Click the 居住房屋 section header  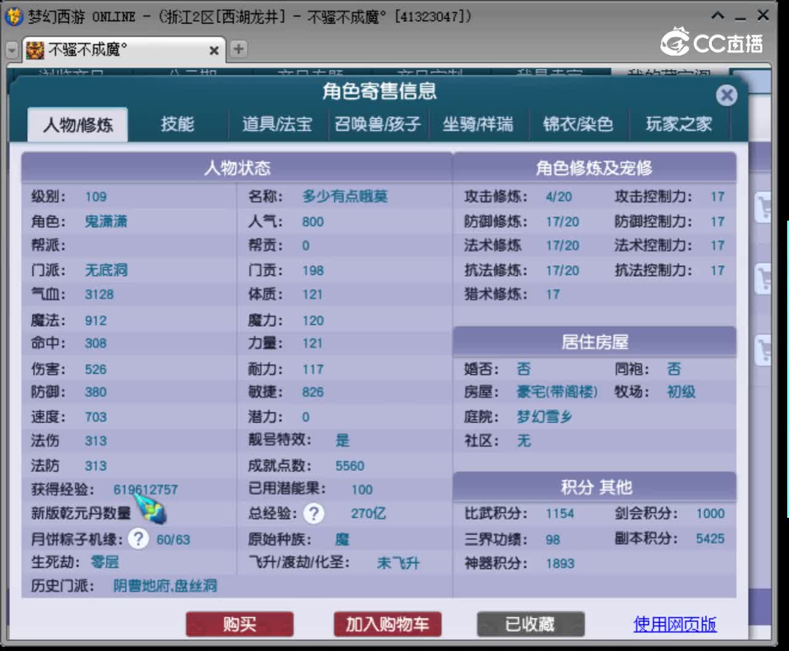click(595, 342)
